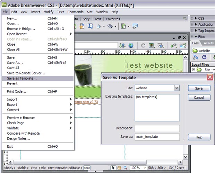Click the Test website heading in document
This screenshot has width=215, height=173.
(x=149, y=65)
